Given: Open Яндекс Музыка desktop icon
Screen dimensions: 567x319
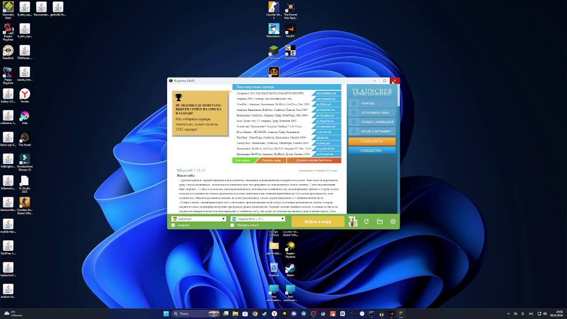Looking at the screenshot, I should point(291,250).
